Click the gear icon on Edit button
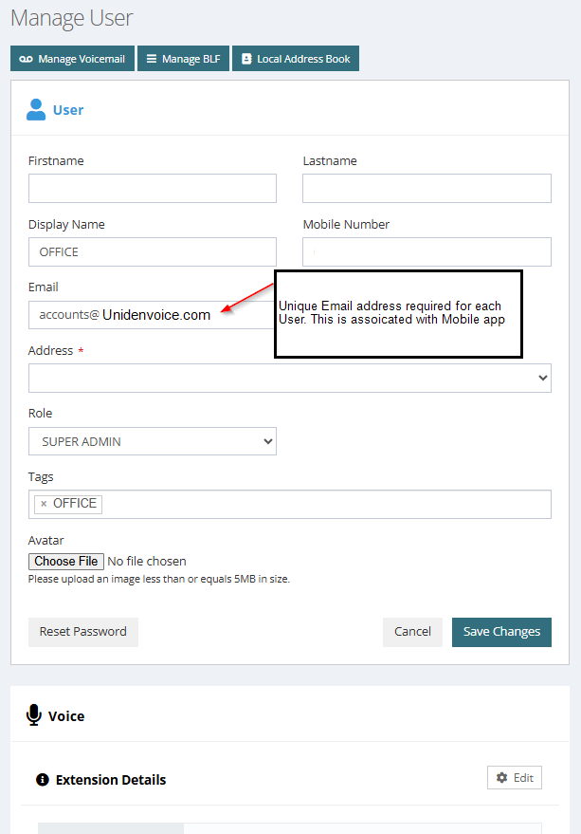The width and height of the screenshot is (581, 834). [x=501, y=778]
